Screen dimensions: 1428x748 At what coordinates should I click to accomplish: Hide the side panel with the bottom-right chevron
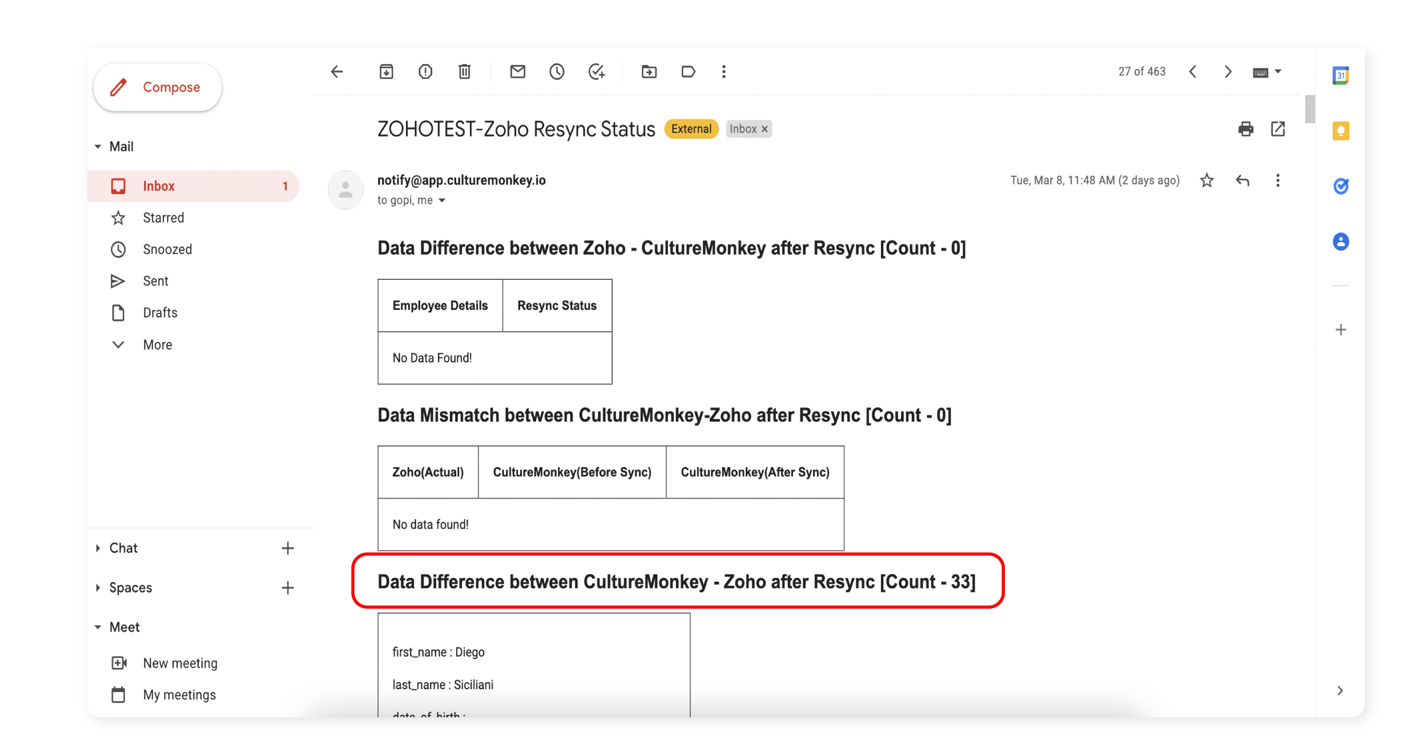pos(1340,690)
